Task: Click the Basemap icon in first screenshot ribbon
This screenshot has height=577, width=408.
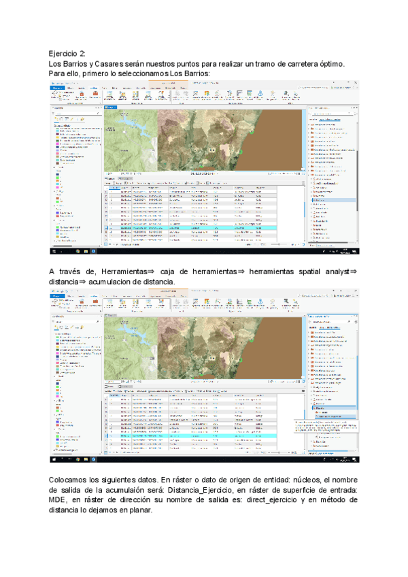Action: coord(109,95)
